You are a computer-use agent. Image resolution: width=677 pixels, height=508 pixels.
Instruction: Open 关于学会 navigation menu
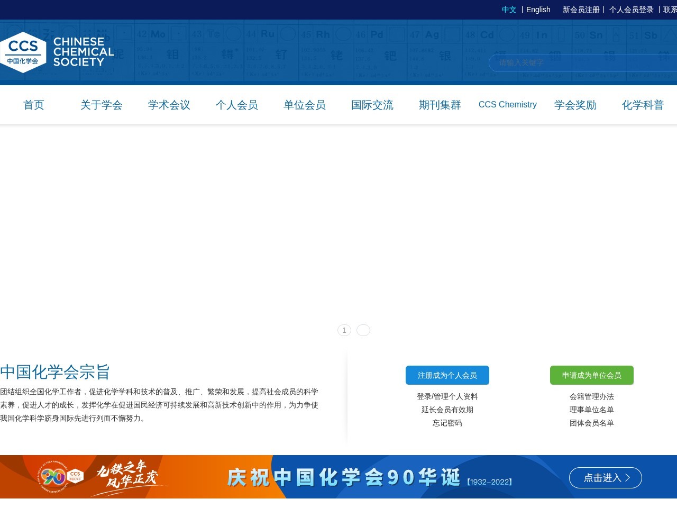(101, 105)
